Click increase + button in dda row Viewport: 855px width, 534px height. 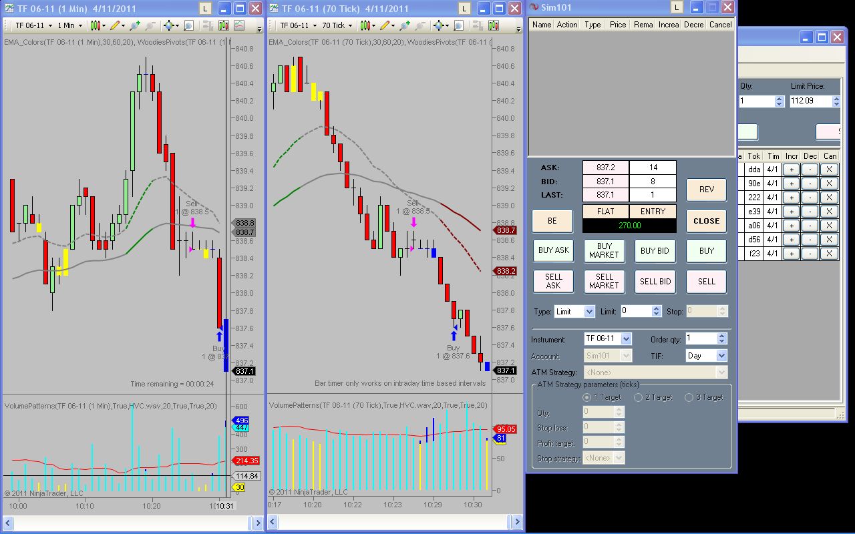pos(791,170)
